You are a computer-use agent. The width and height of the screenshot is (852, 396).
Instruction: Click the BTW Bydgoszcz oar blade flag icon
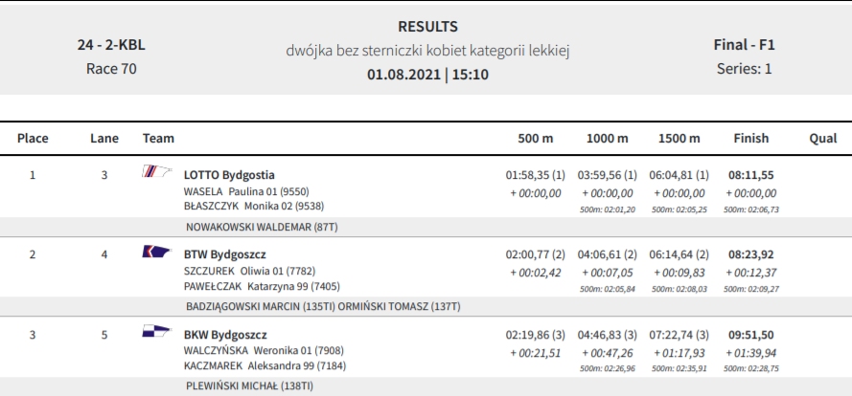[157, 252]
